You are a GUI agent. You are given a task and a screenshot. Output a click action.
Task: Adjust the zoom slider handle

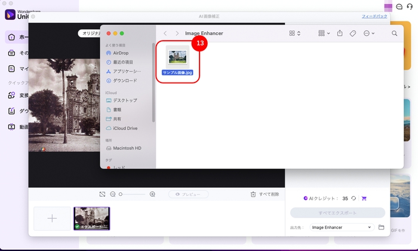121,194
